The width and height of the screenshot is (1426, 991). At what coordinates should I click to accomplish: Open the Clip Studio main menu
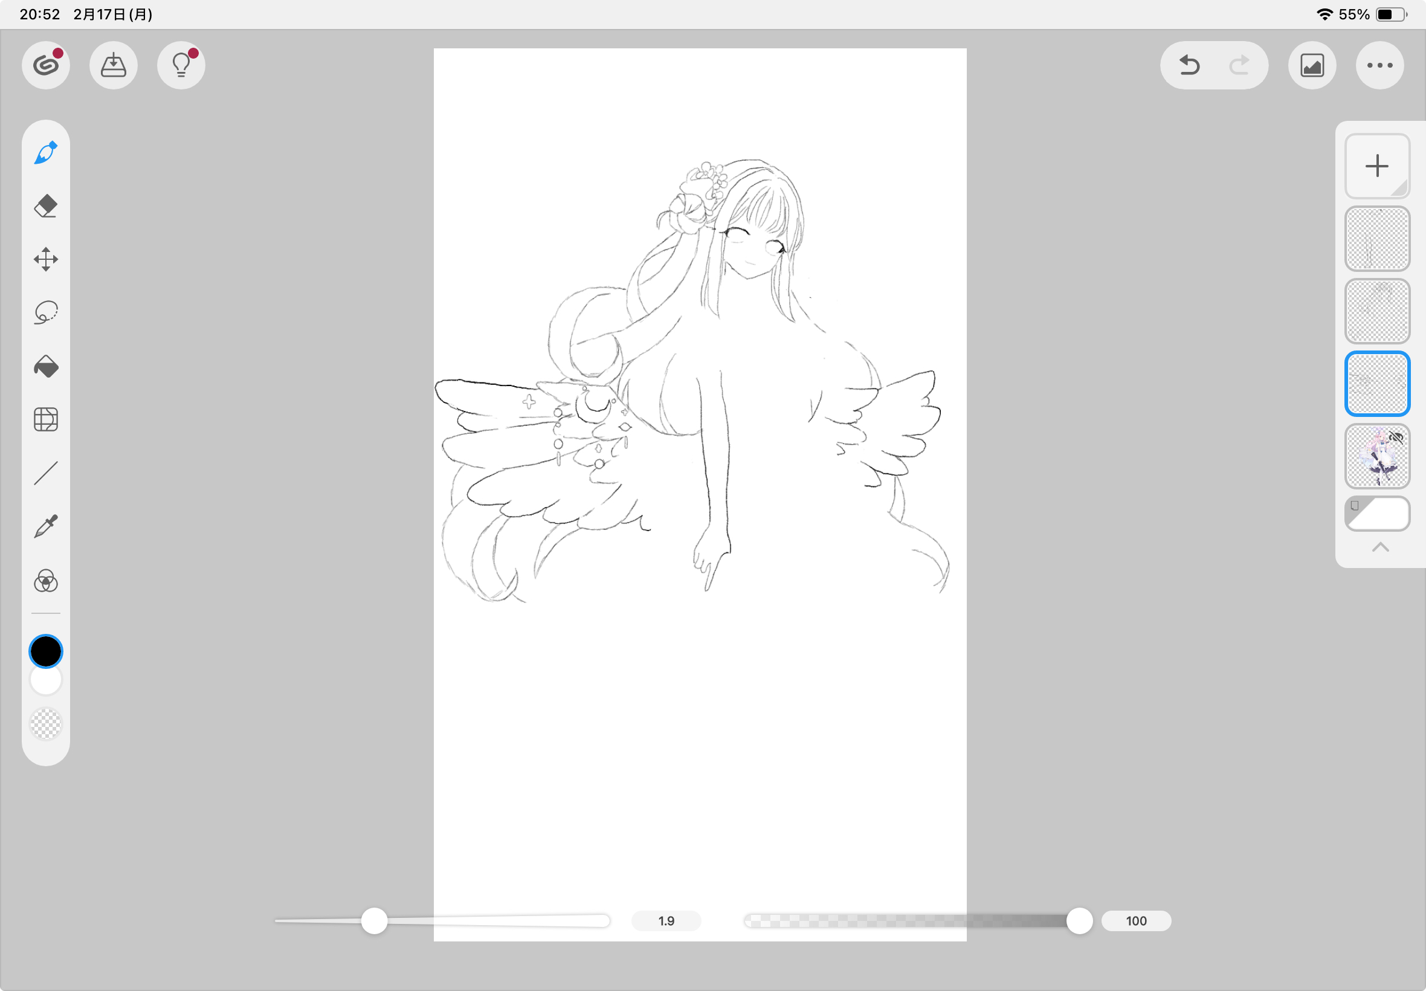coord(46,66)
